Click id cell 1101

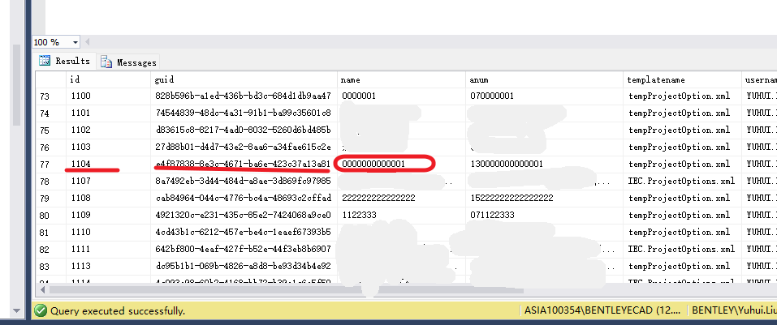click(x=109, y=113)
